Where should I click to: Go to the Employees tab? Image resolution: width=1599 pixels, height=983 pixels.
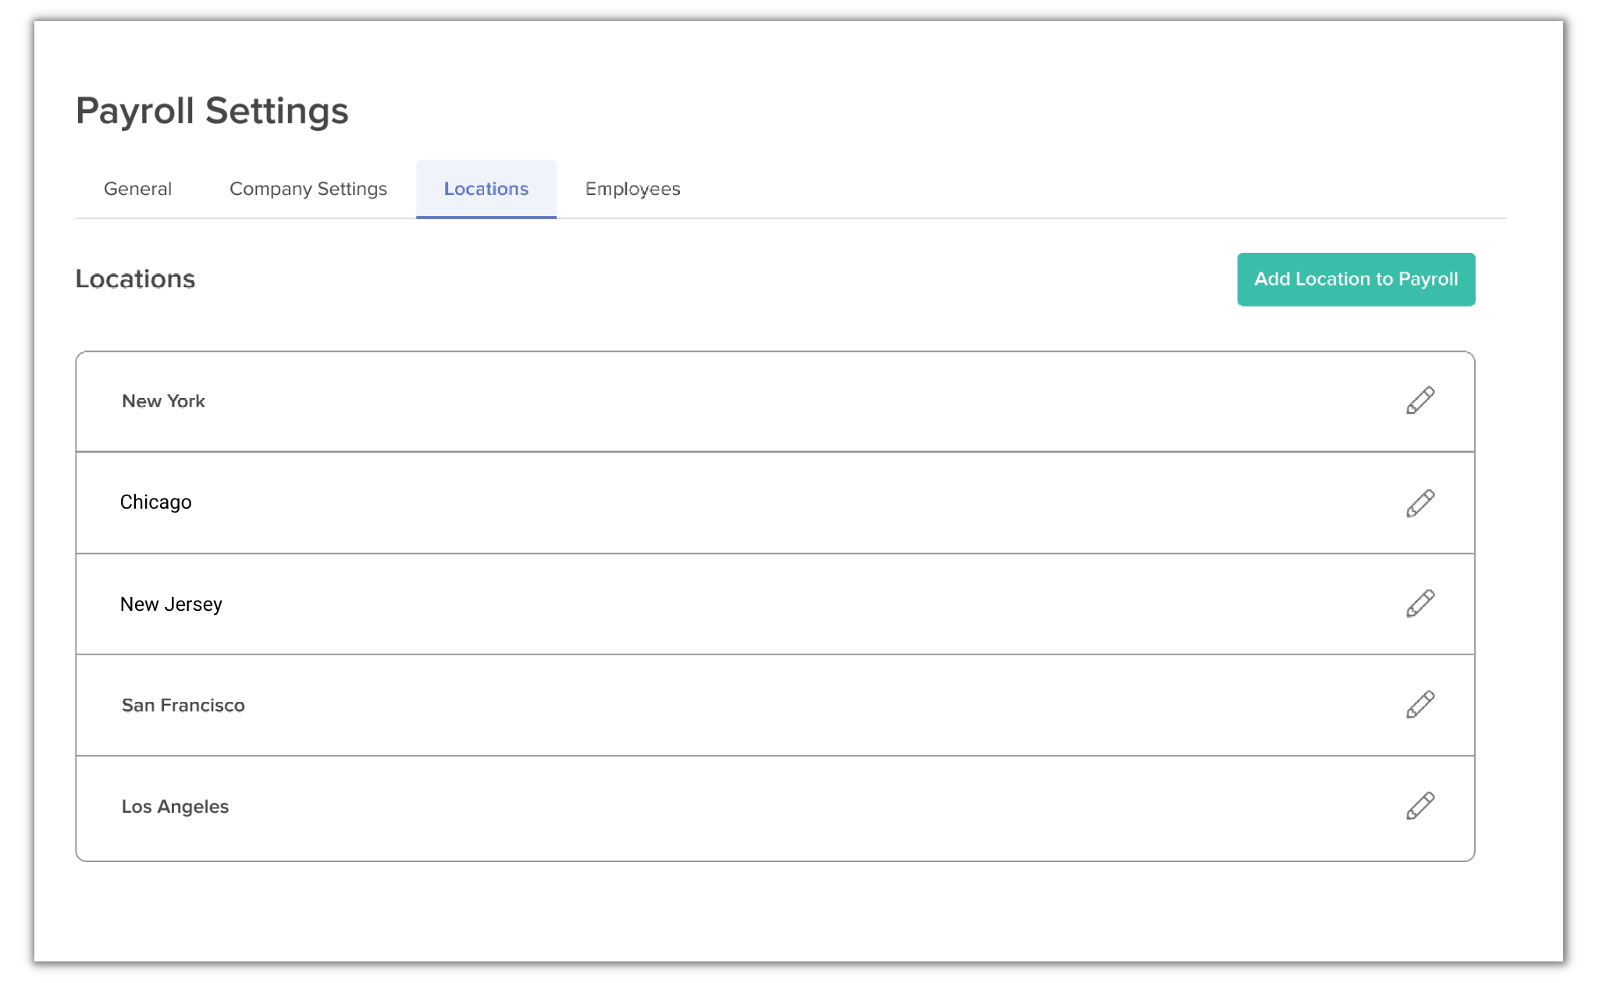tap(632, 189)
